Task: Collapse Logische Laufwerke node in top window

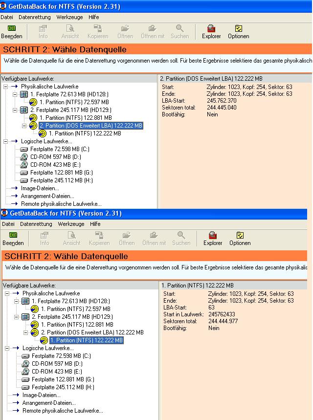Action: (6, 141)
